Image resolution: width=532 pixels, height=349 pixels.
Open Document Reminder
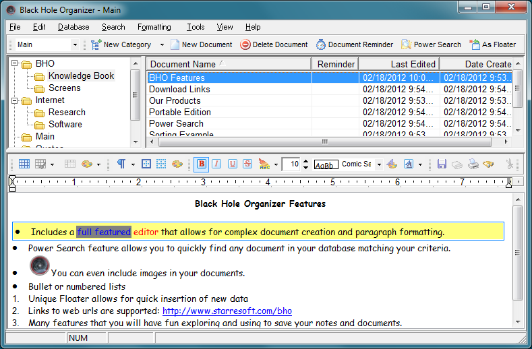click(x=355, y=44)
